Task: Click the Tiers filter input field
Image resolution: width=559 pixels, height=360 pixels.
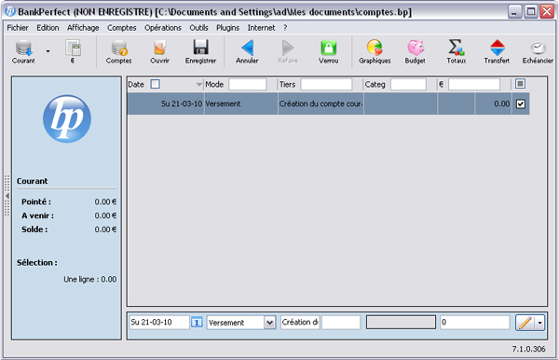Action: [x=326, y=84]
